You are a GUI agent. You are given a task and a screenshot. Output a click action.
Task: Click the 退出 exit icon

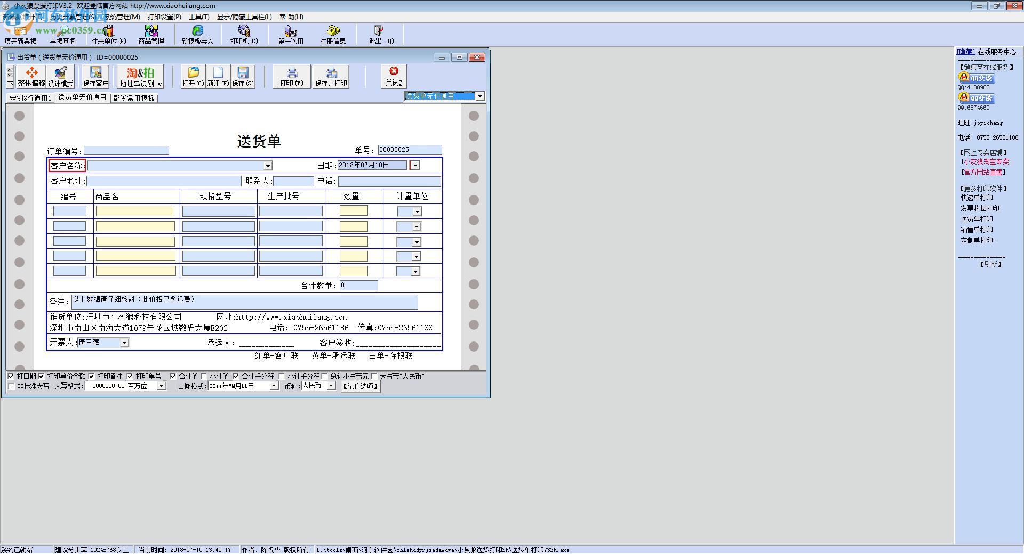pos(381,35)
